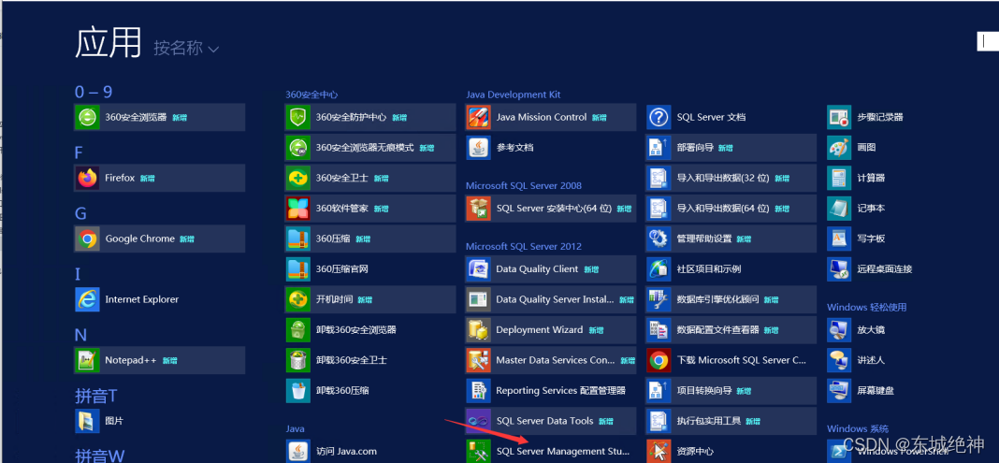
Task: Click the search box at top right
Action: [988, 41]
